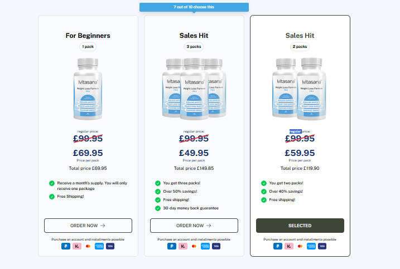
Task: Click the "7 out of 10 choose this" banner
Action: (x=194, y=7)
